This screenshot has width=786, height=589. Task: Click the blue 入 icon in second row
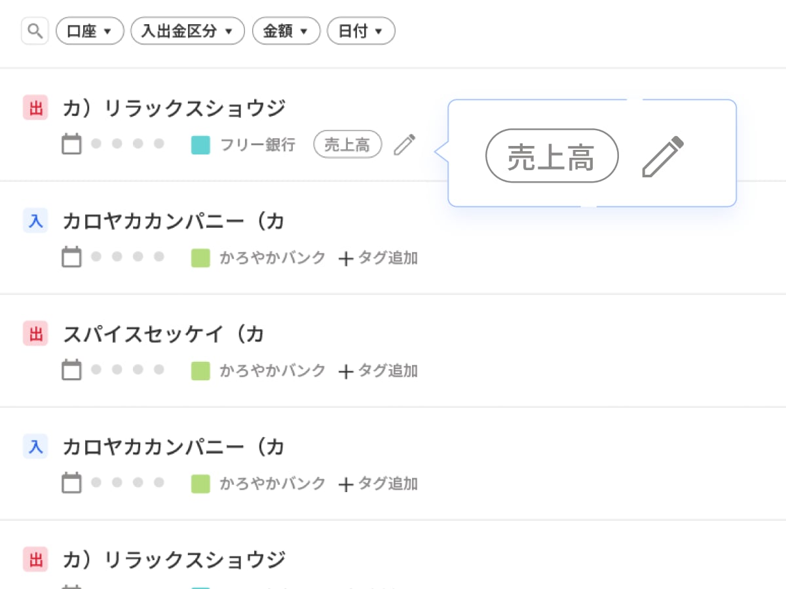[35, 221]
